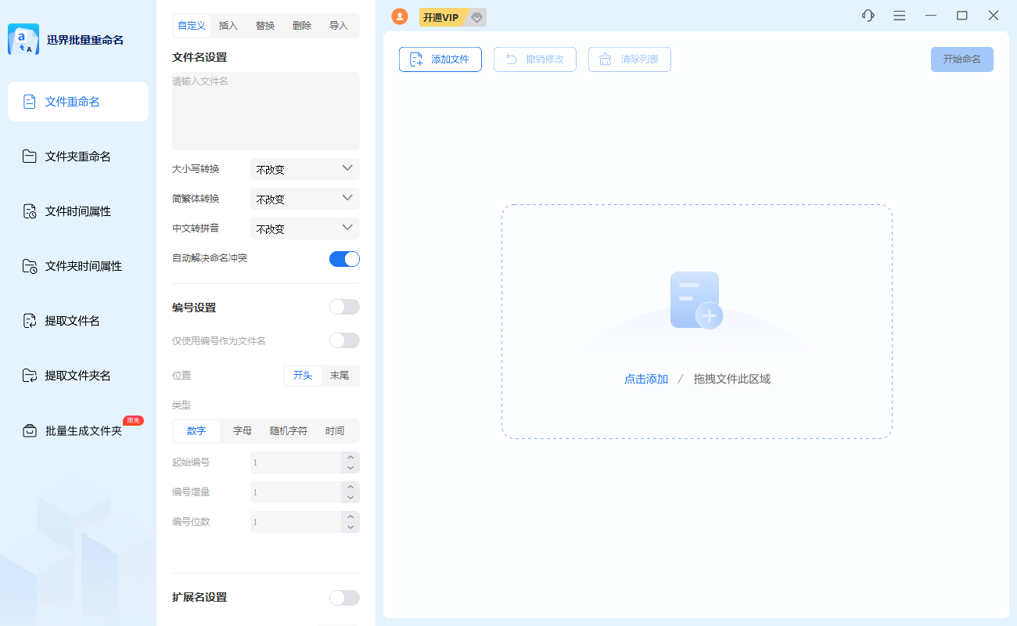Screen dimensions: 1017x626
Task: Select 文件夹时间属性 from the sidebar
Action: click(x=78, y=266)
